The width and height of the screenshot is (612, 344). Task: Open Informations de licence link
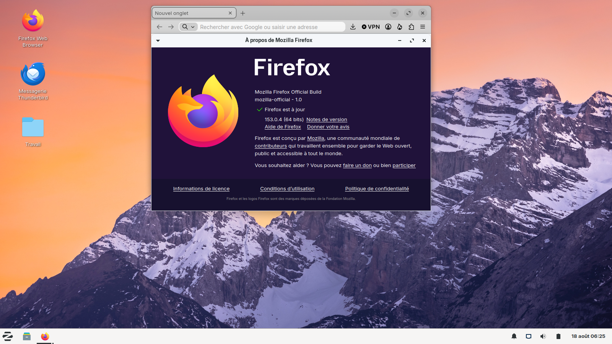[201, 189]
